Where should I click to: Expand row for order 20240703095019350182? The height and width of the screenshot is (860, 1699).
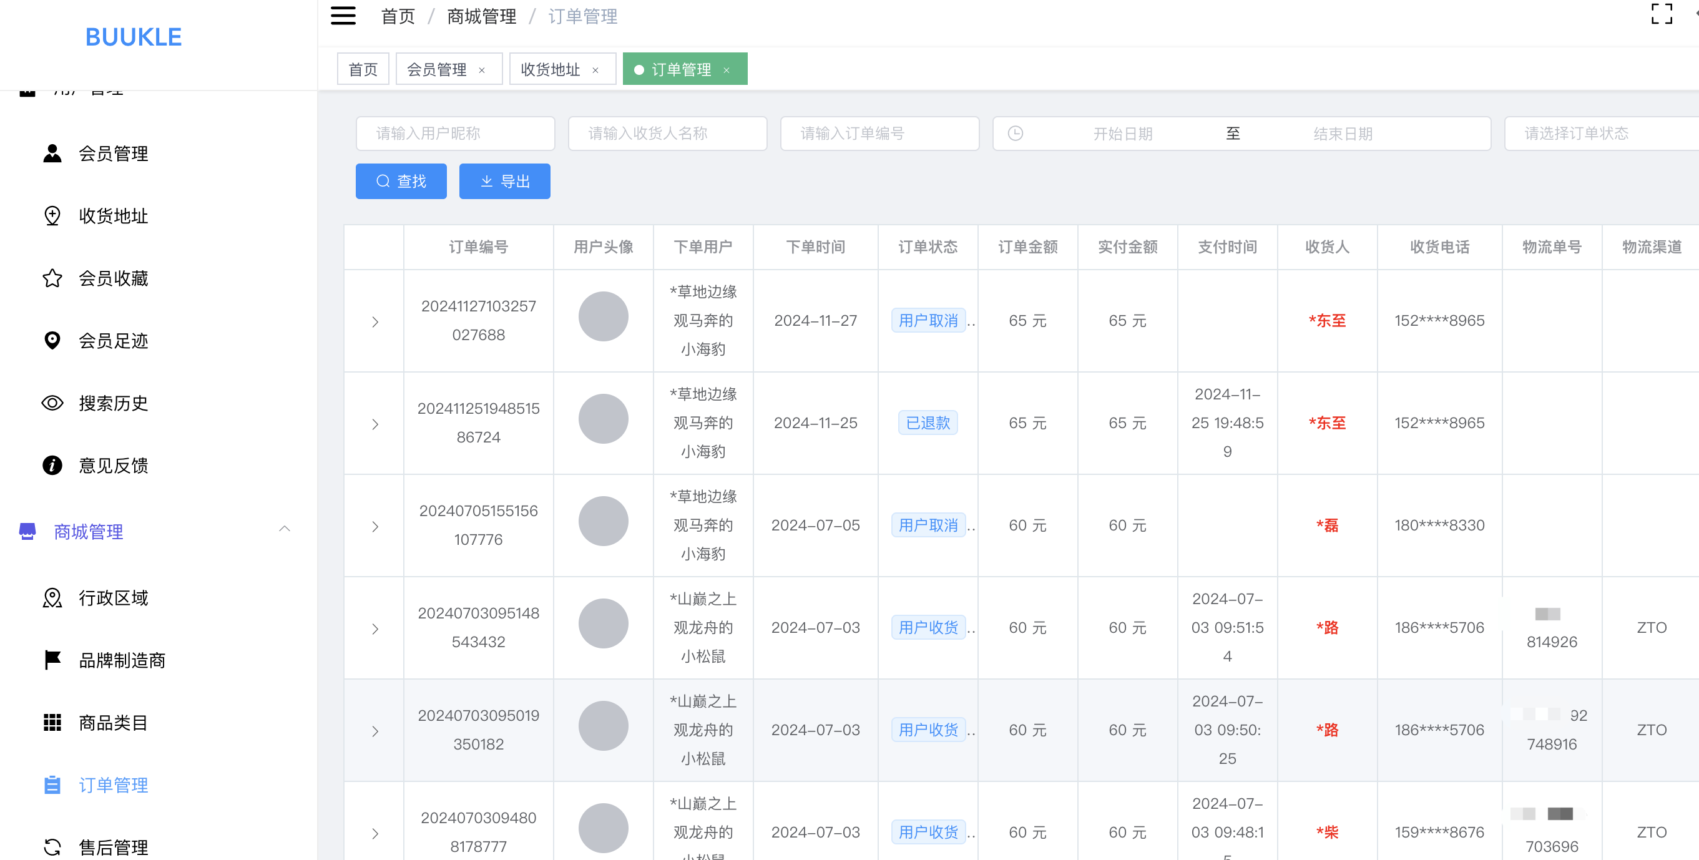(x=375, y=731)
